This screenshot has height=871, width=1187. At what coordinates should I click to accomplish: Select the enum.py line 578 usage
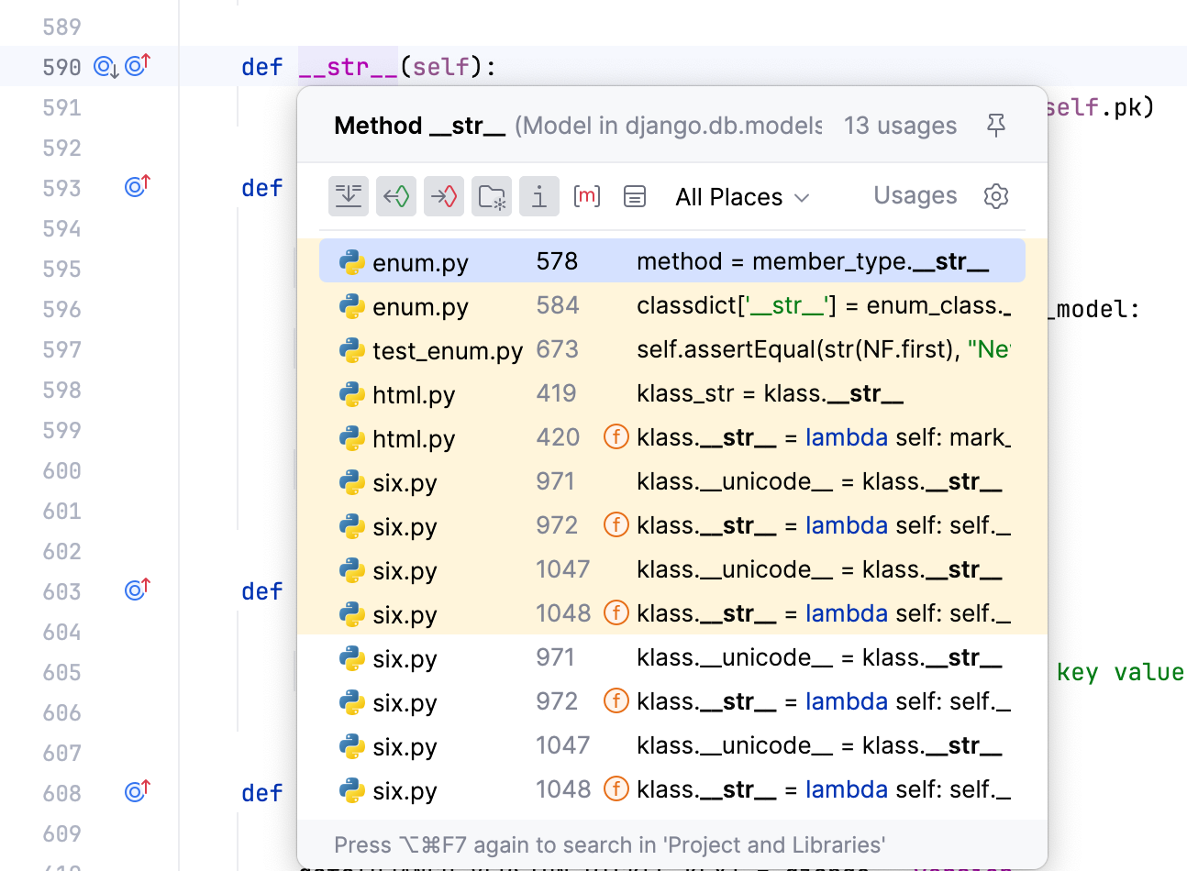[x=671, y=261]
